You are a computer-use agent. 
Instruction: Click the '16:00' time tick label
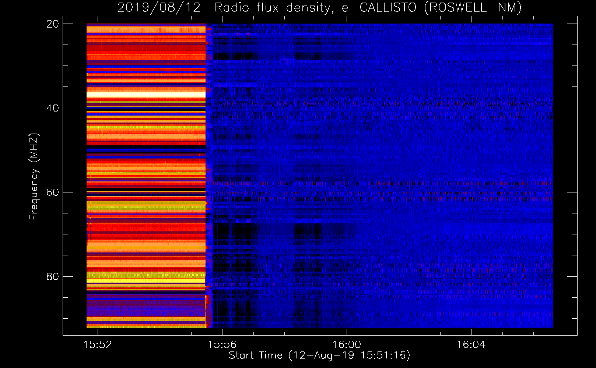point(347,345)
